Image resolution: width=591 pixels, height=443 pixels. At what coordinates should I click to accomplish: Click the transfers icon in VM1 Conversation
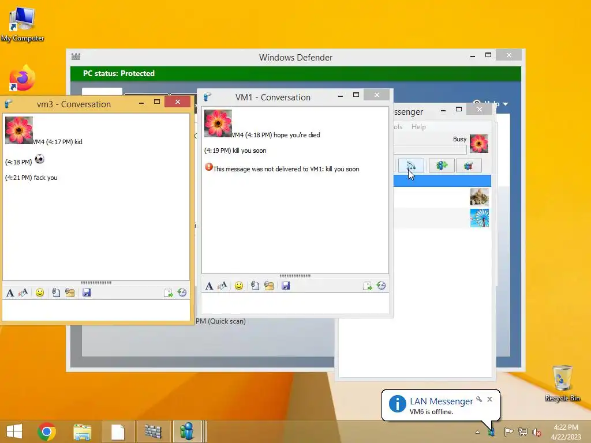[367, 286]
